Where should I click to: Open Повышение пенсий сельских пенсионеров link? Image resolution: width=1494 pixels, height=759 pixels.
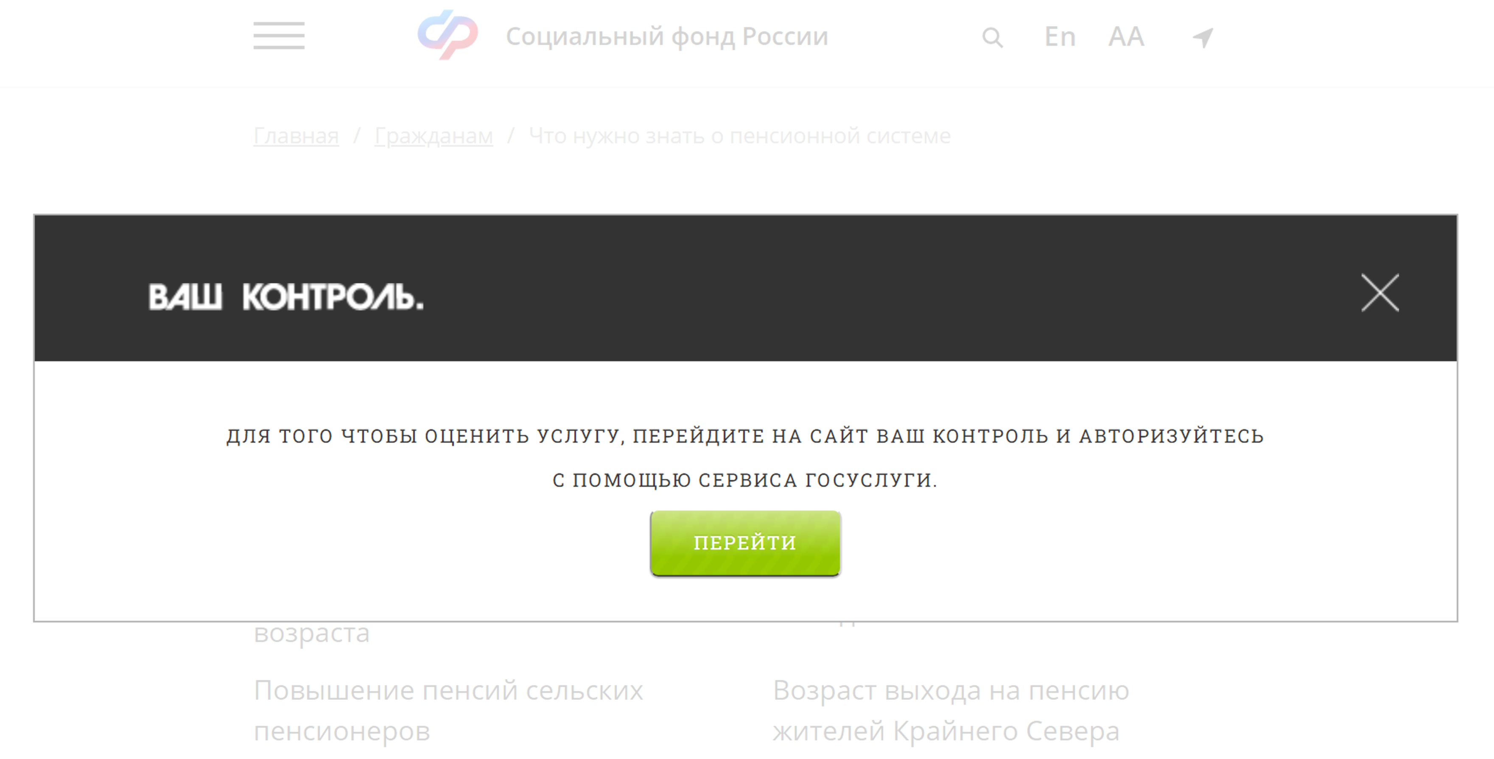click(448, 710)
